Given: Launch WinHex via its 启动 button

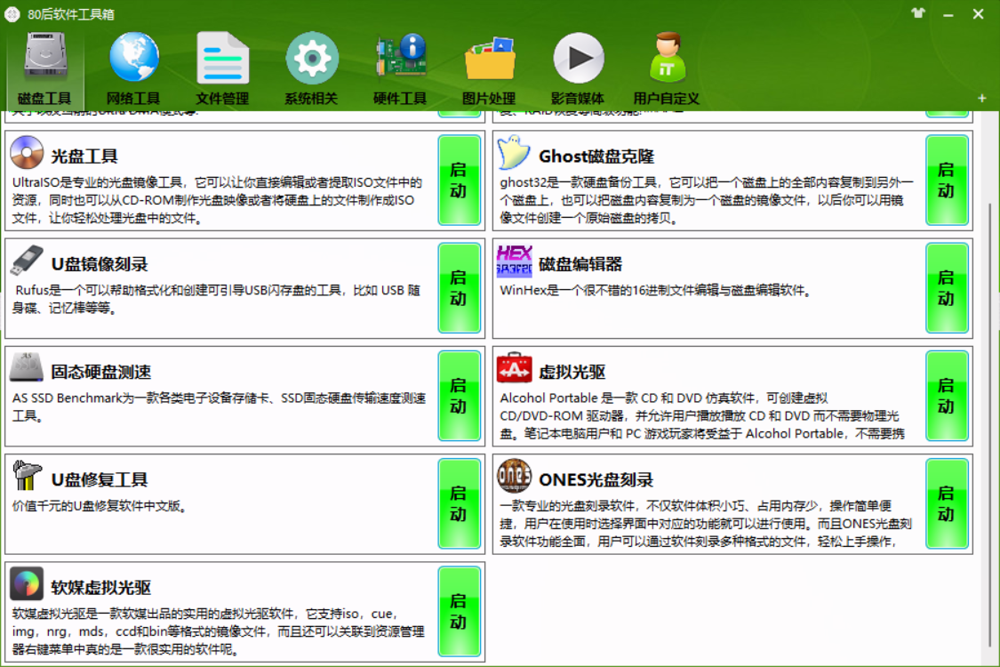Looking at the screenshot, I should pyautogui.click(x=948, y=289).
